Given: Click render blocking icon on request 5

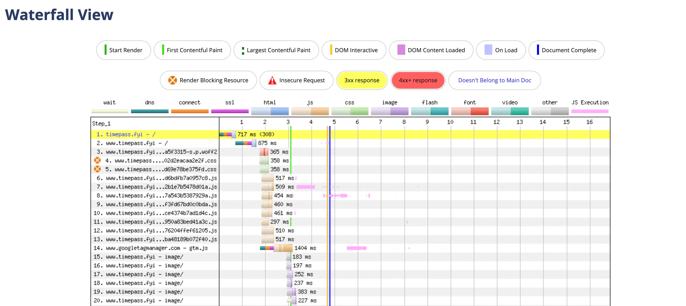Looking at the screenshot, I should pyautogui.click(x=97, y=169).
